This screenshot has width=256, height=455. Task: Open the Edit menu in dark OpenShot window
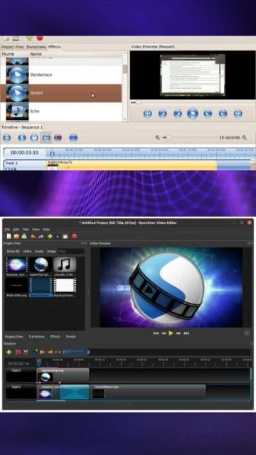coord(16,229)
